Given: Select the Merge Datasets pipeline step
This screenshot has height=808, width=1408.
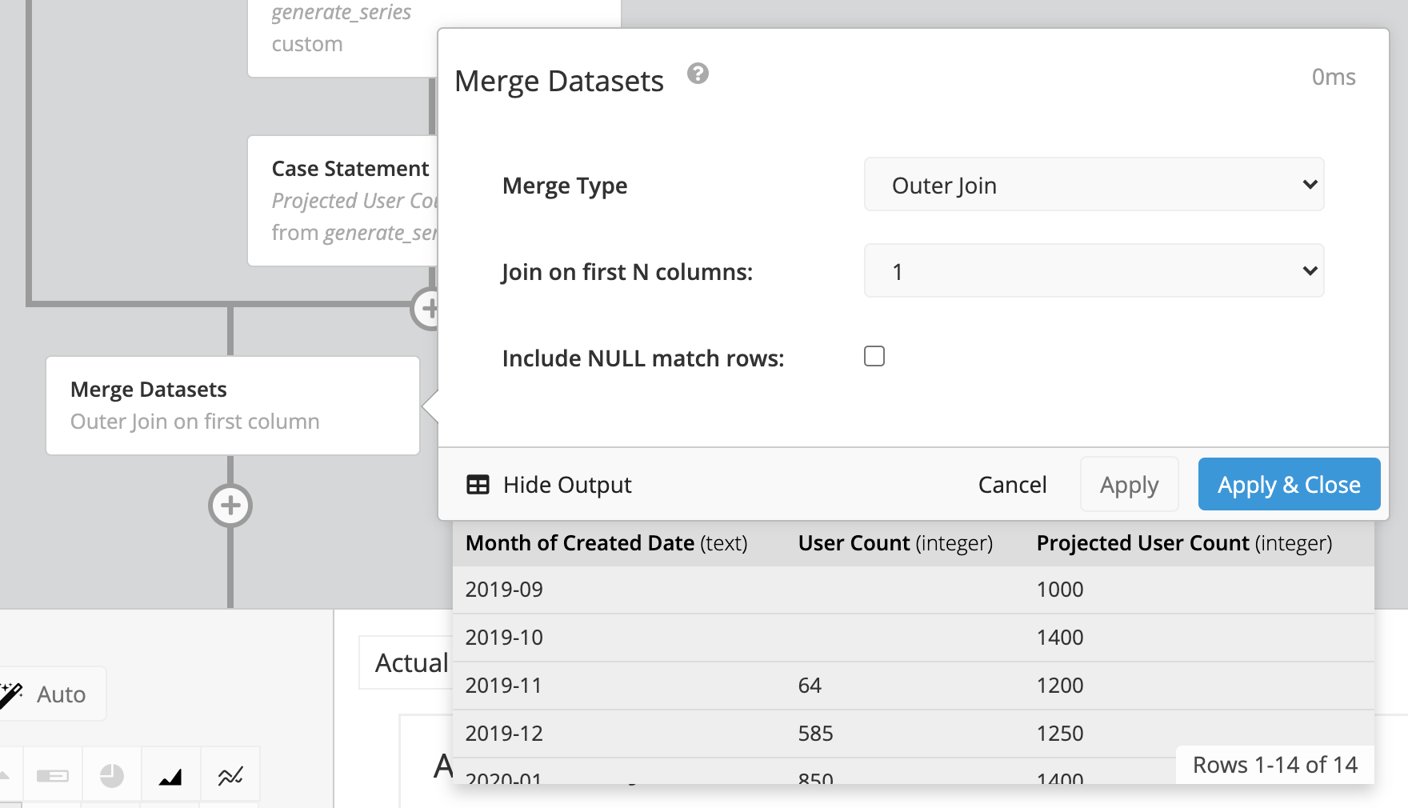Looking at the screenshot, I should 233,406.
